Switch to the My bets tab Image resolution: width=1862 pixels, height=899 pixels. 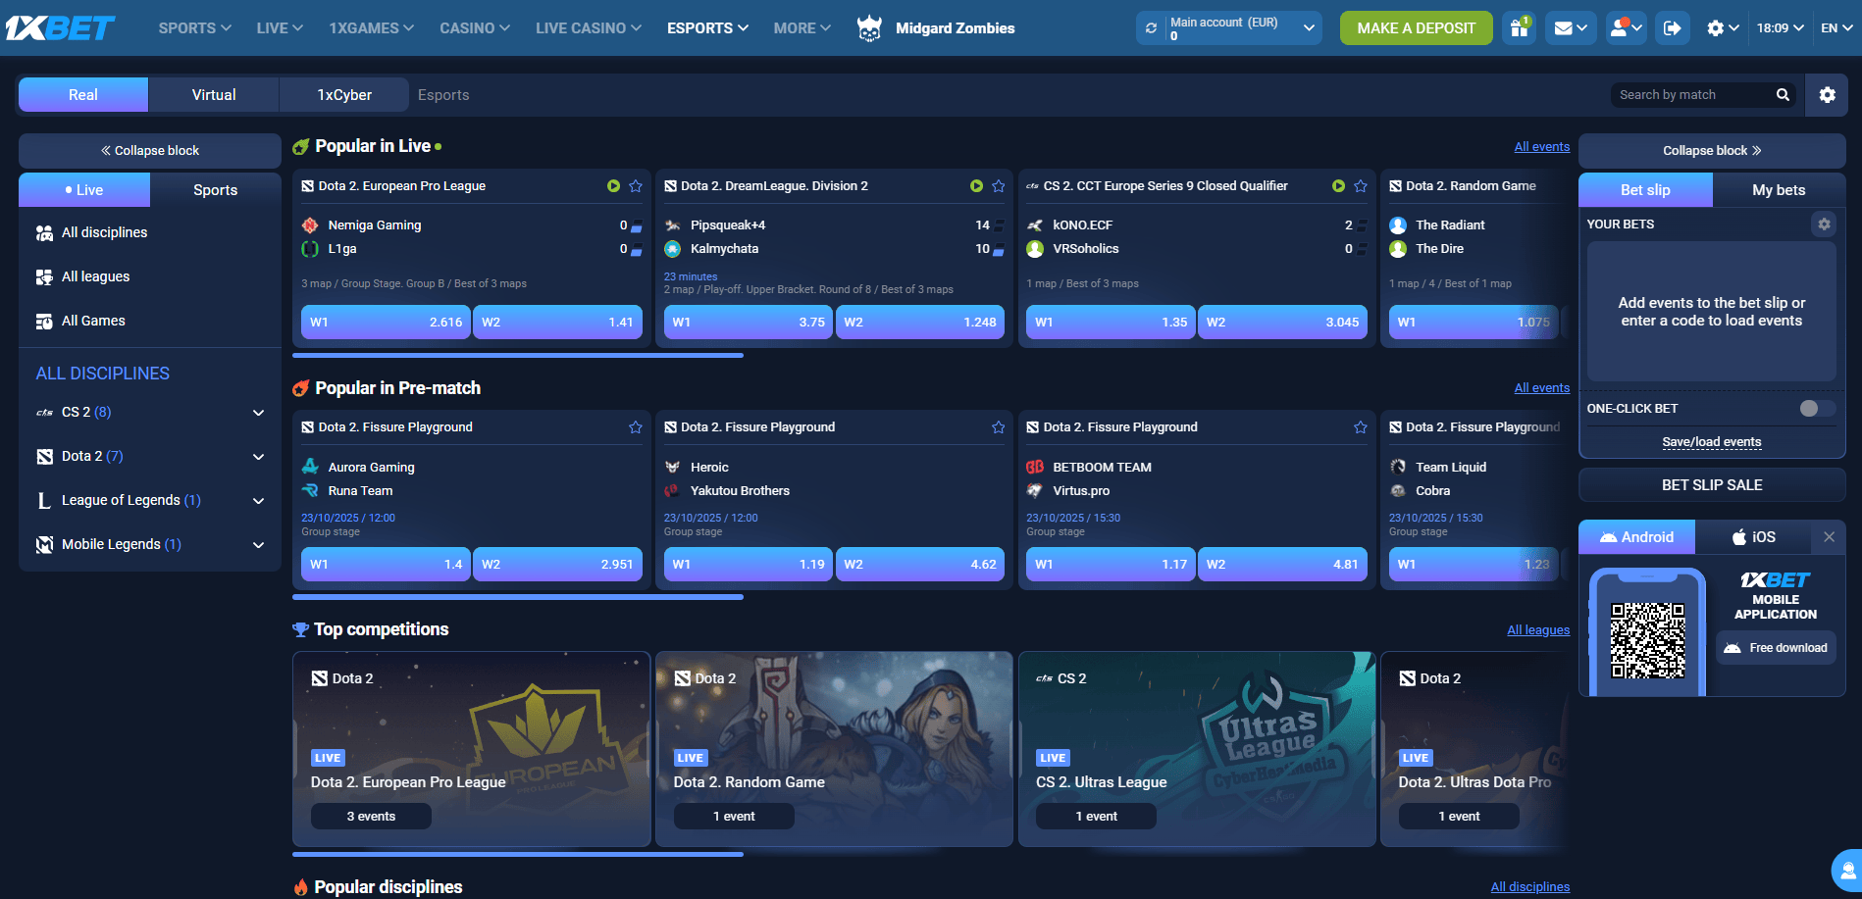pyautogui.click(x=1778, y=189)
